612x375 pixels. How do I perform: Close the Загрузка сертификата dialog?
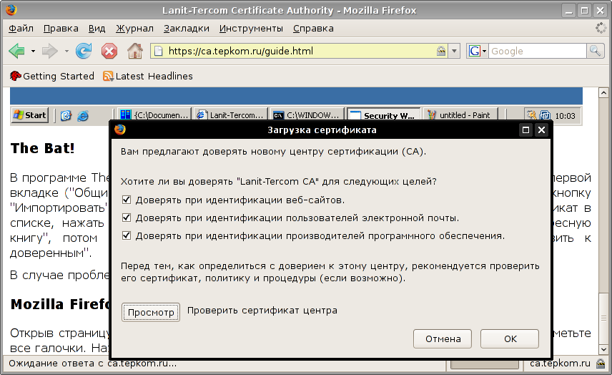pos(541,130)
